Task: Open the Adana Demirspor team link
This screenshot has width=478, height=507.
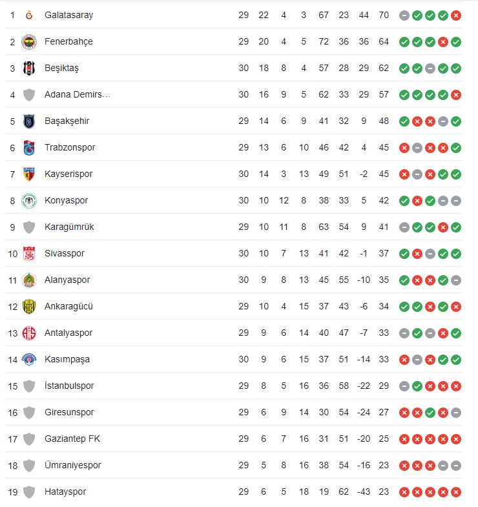Action: tap(78, 94)
